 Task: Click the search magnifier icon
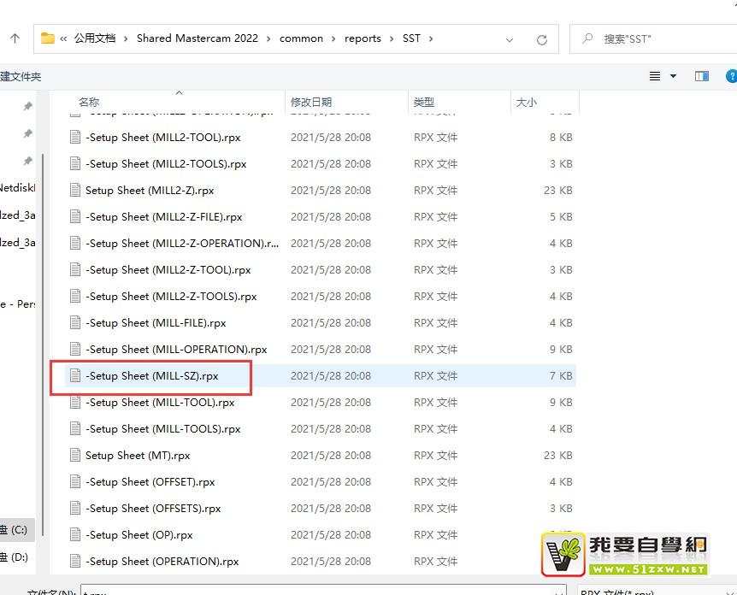pyautogui.click(x=587, y=38)
